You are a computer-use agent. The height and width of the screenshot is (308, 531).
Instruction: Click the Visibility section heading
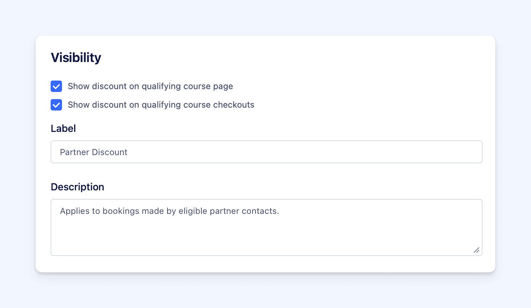coord(76,57)
